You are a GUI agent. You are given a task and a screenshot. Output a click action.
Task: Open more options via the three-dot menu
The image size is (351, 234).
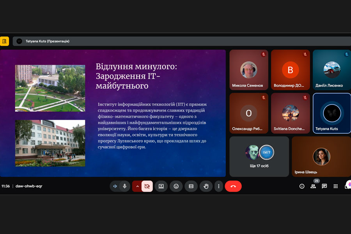pyautogui.click(x=219, y=186)
